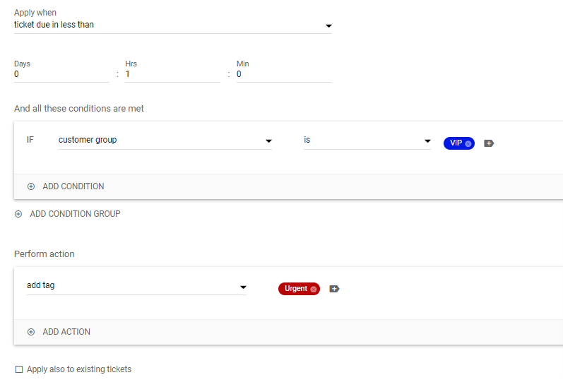Screen dimensions: 563x387
Task: Remove the Urgent tag using its x icon
Action: (x=314, y=289)
